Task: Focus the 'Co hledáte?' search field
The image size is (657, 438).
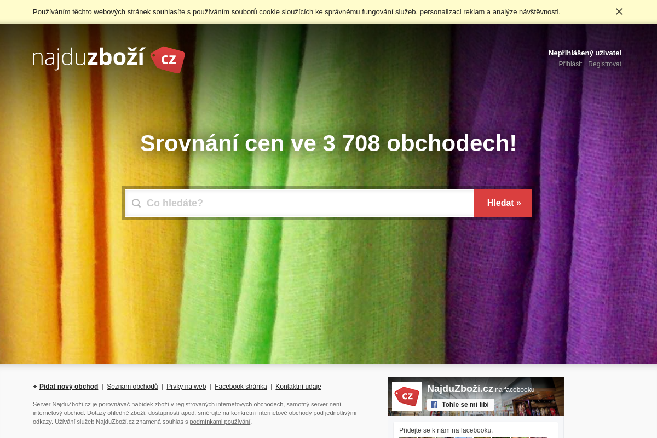Action: click(299, 203)
